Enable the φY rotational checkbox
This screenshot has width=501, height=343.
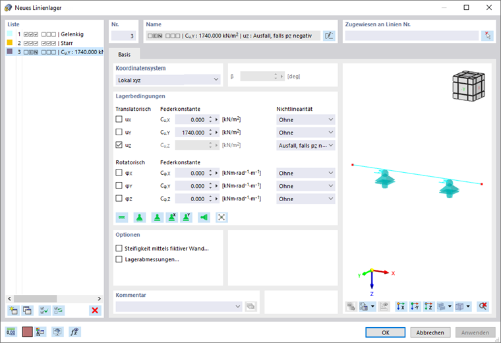(119, 185)
